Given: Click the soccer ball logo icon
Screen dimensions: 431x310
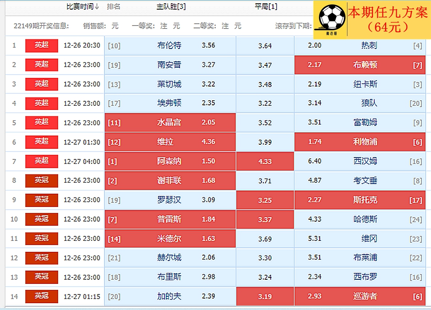Looking at the screenshot, I should 332,19.
